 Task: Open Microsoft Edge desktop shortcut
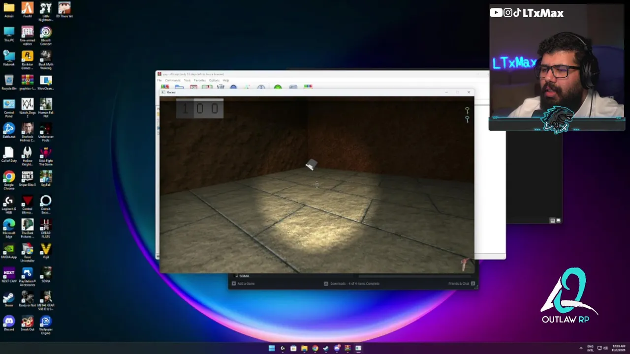click(9, 229)
